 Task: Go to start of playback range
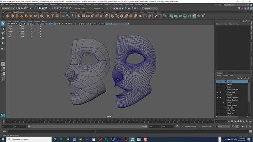tap(229, 121)
